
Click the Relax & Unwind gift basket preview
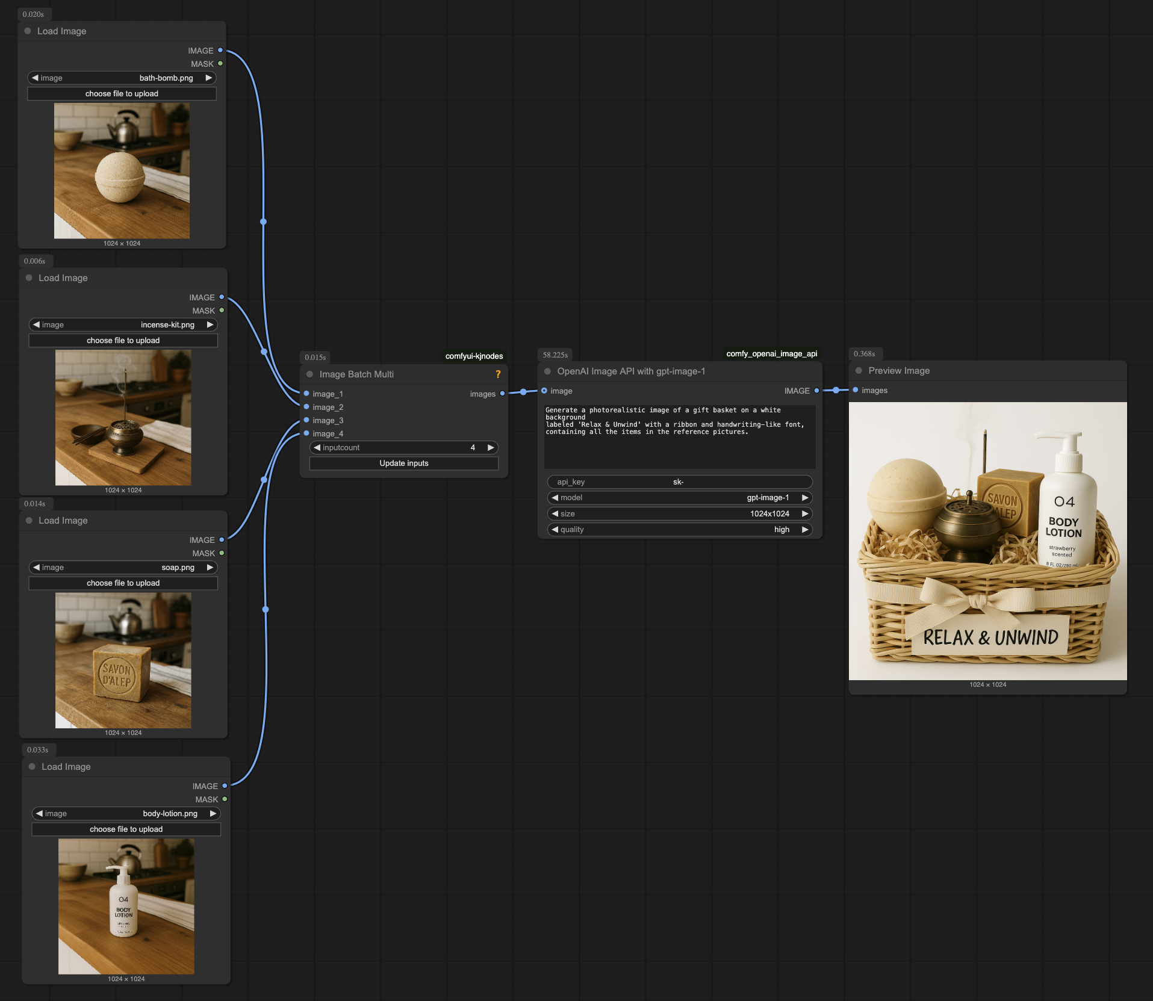point(987,541)
